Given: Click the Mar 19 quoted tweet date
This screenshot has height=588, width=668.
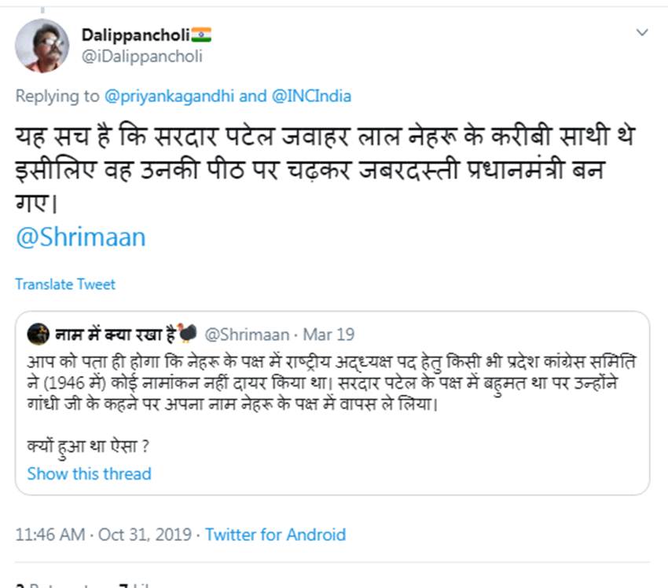Looking at the screenshot, I should 328,334.
